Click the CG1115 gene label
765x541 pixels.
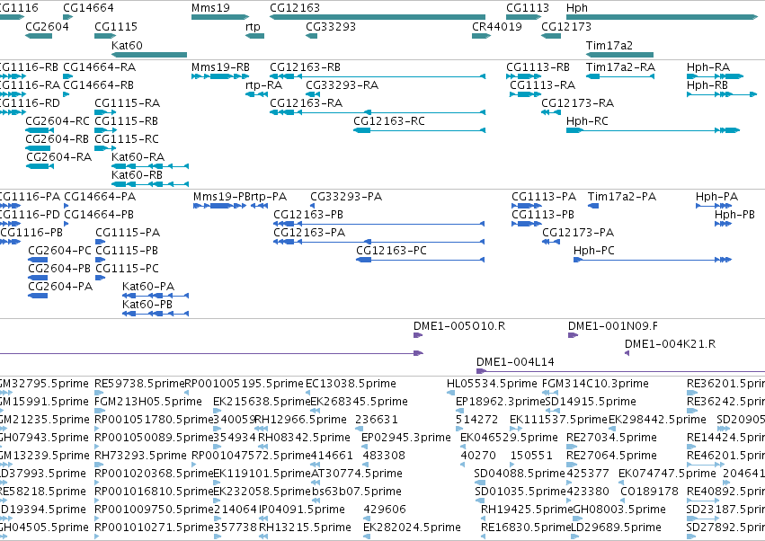(x=116, y=26)
